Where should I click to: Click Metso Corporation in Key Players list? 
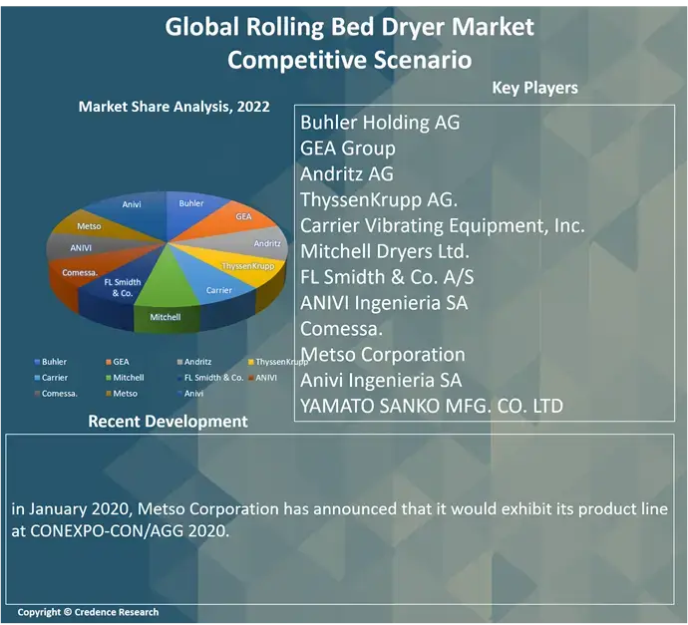coord(383,354)
